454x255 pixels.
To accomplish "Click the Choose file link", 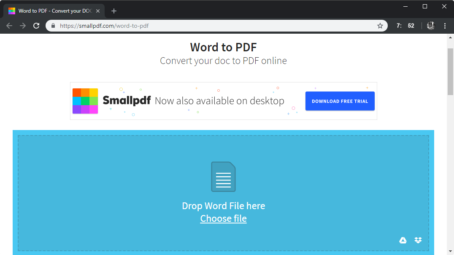I will 223,218.
